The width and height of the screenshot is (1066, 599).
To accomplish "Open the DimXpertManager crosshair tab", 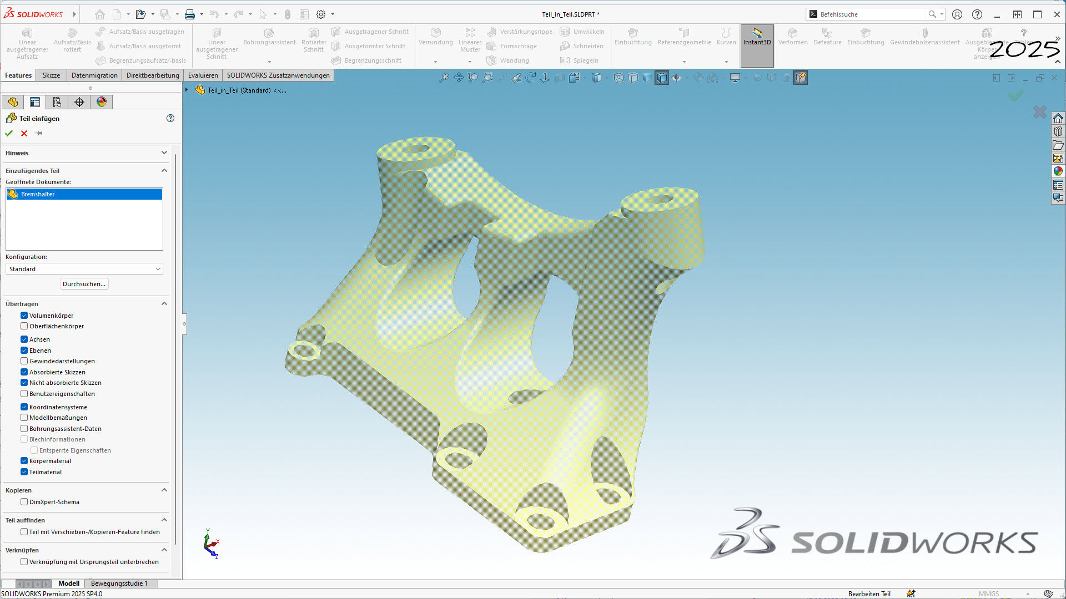I will point(79,102).
